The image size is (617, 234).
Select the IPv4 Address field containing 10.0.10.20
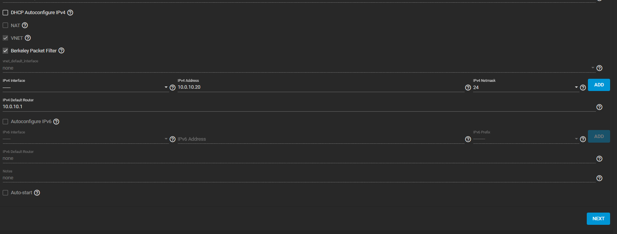click(321, 87)
